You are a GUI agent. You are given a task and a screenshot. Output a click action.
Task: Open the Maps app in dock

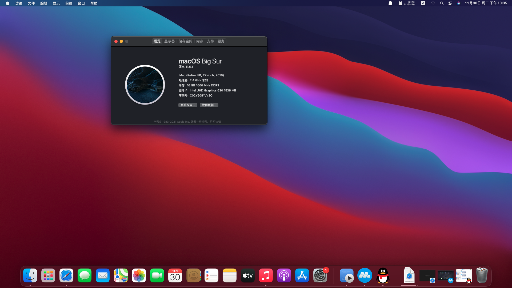coord(121,275)
